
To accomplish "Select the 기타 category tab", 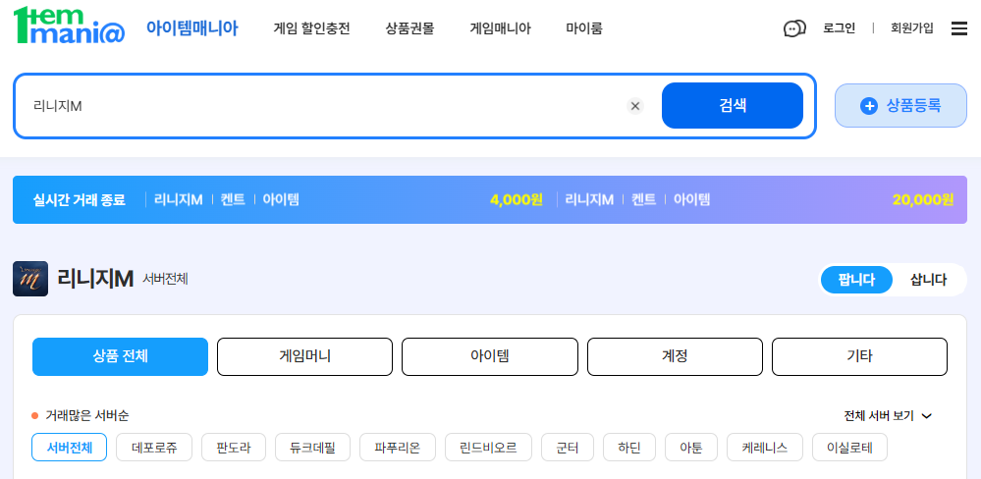I will (859, 356).
